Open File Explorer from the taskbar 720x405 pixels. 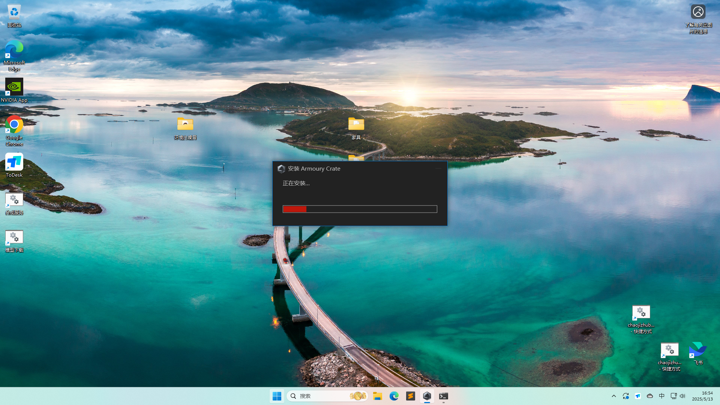point(378,396)
